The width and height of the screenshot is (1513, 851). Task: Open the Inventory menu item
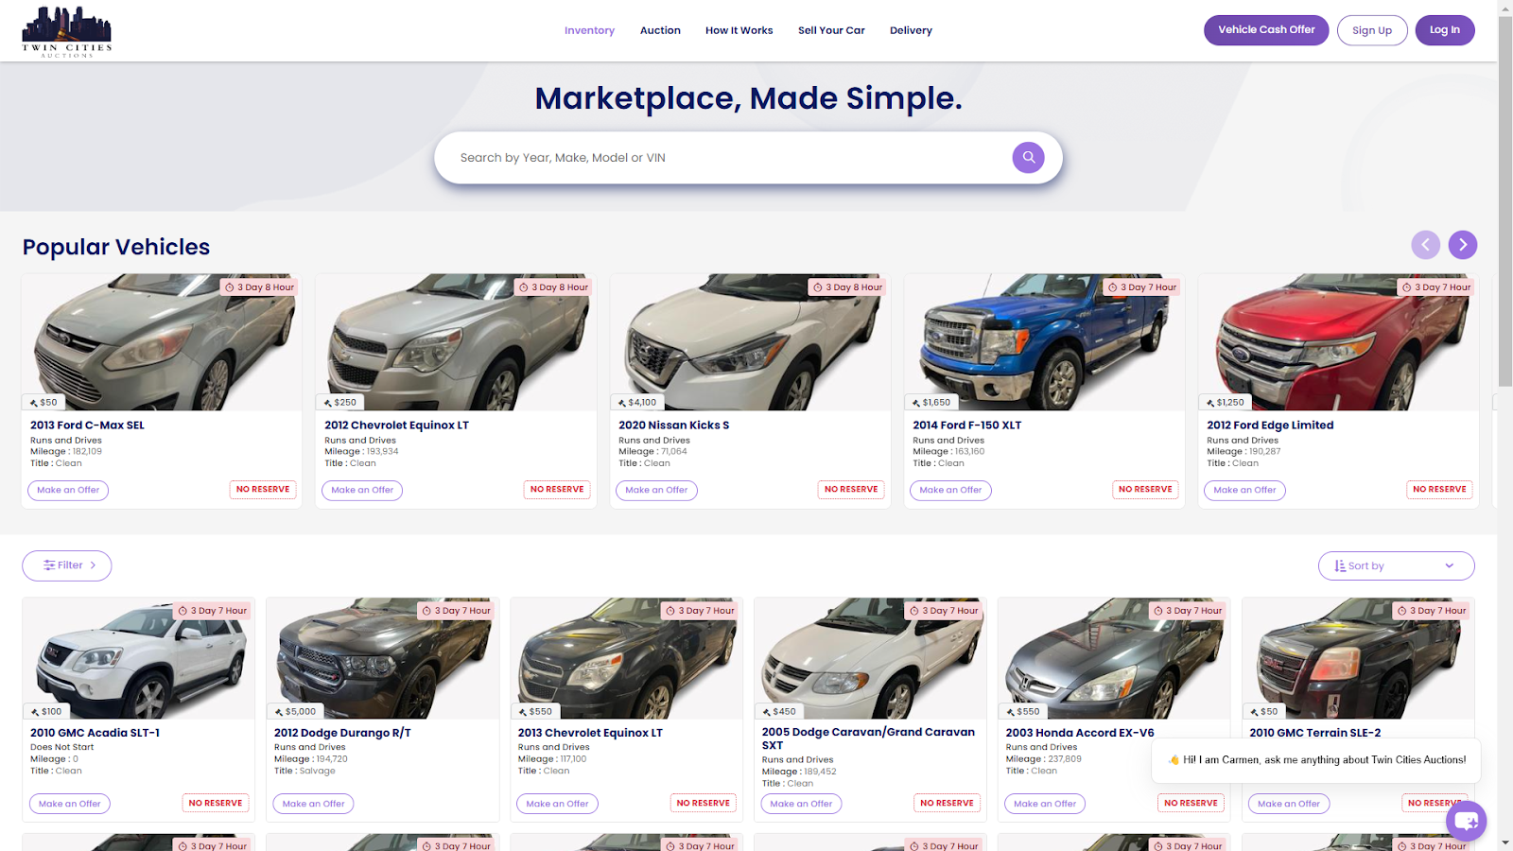pyautogui.click(x=589, y=30)
